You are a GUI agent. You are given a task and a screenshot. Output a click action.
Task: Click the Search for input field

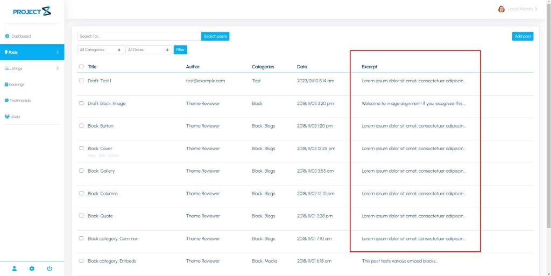(x=139, y=36)
